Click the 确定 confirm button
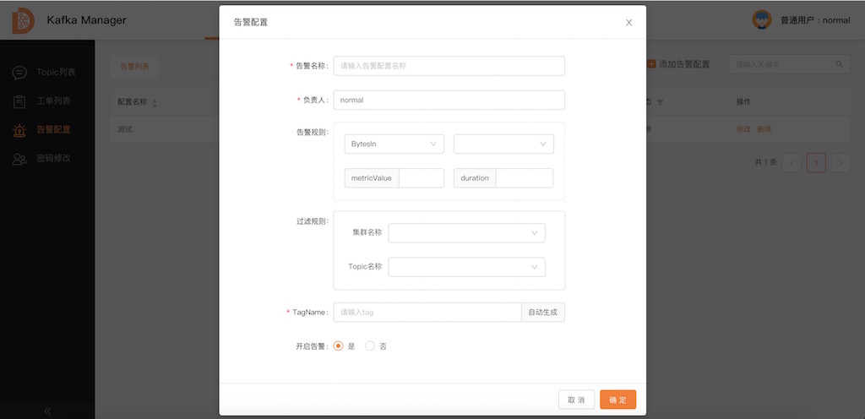Screen dimensions: 865x419 617,400
